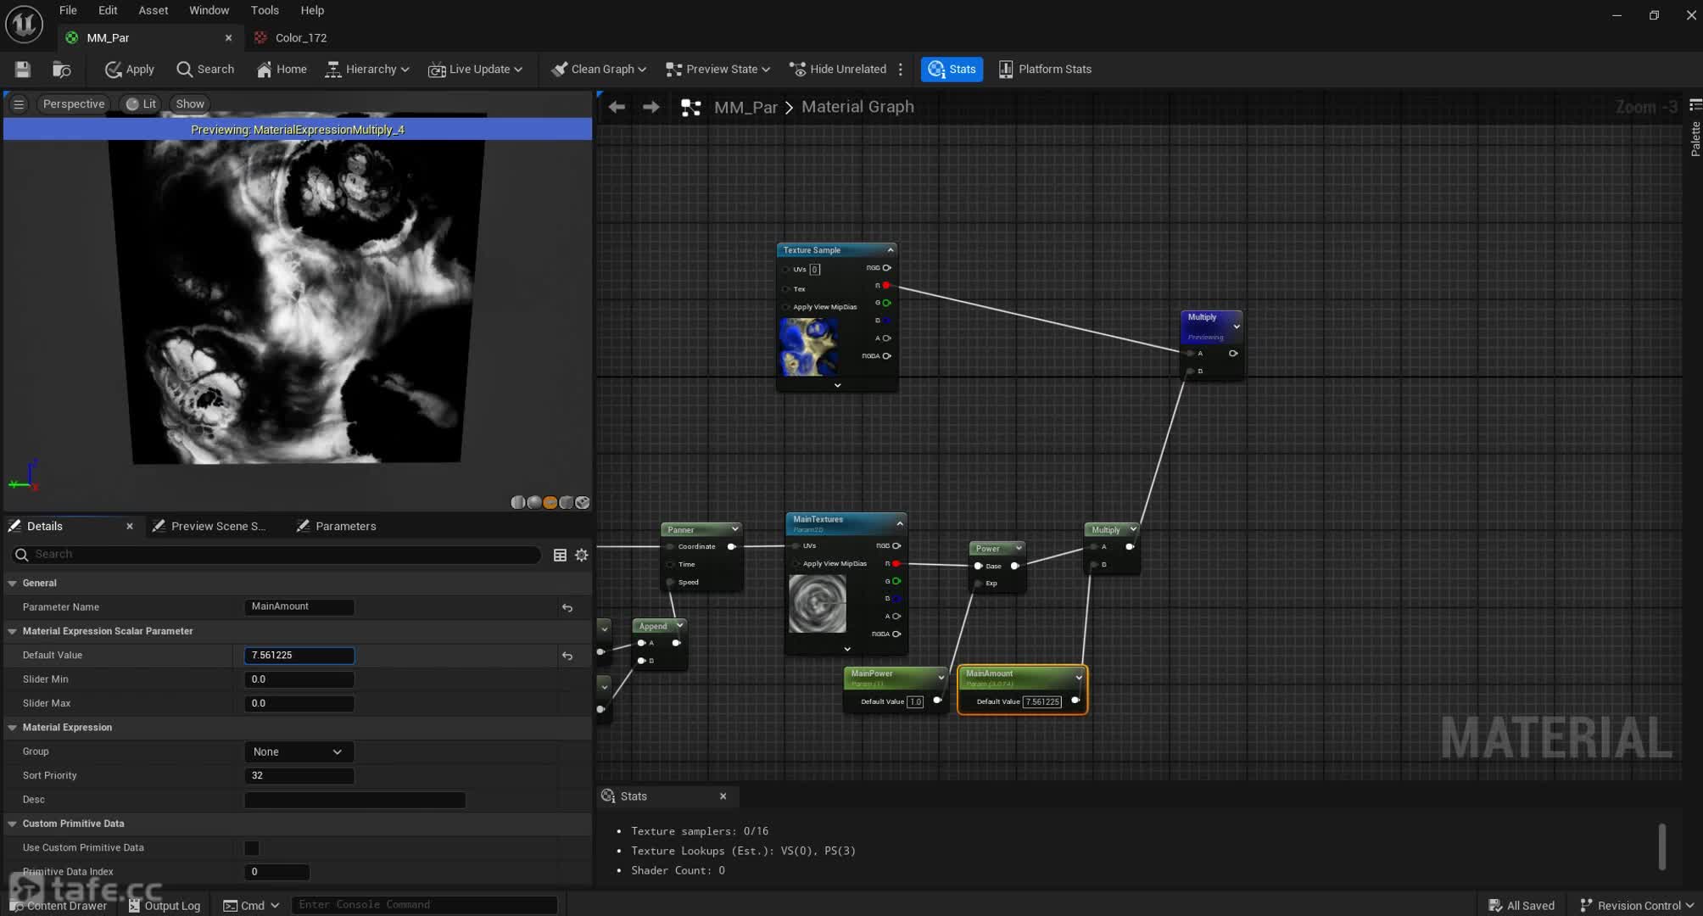Collapse the Texture Sample node
Image resolution: width=1703 pixels, height=916 pixels.
click(890, 250)
